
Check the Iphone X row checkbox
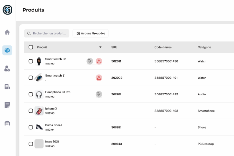[x=31, y=111]
